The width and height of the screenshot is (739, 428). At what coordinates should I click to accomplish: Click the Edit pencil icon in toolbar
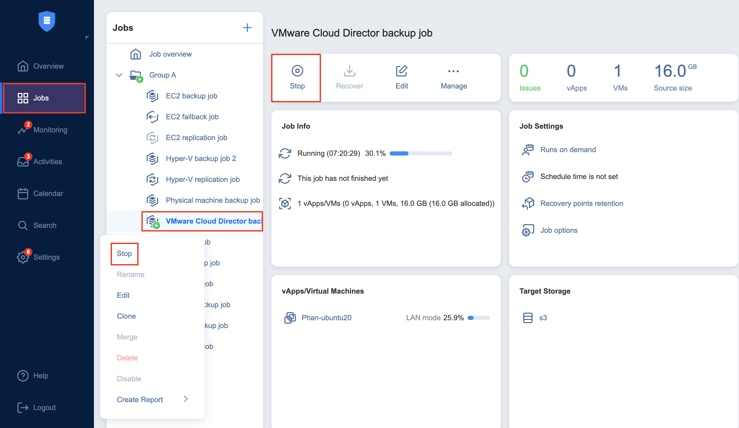click(401, 71)
